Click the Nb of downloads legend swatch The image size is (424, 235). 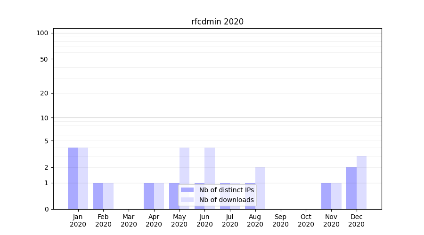187,200
